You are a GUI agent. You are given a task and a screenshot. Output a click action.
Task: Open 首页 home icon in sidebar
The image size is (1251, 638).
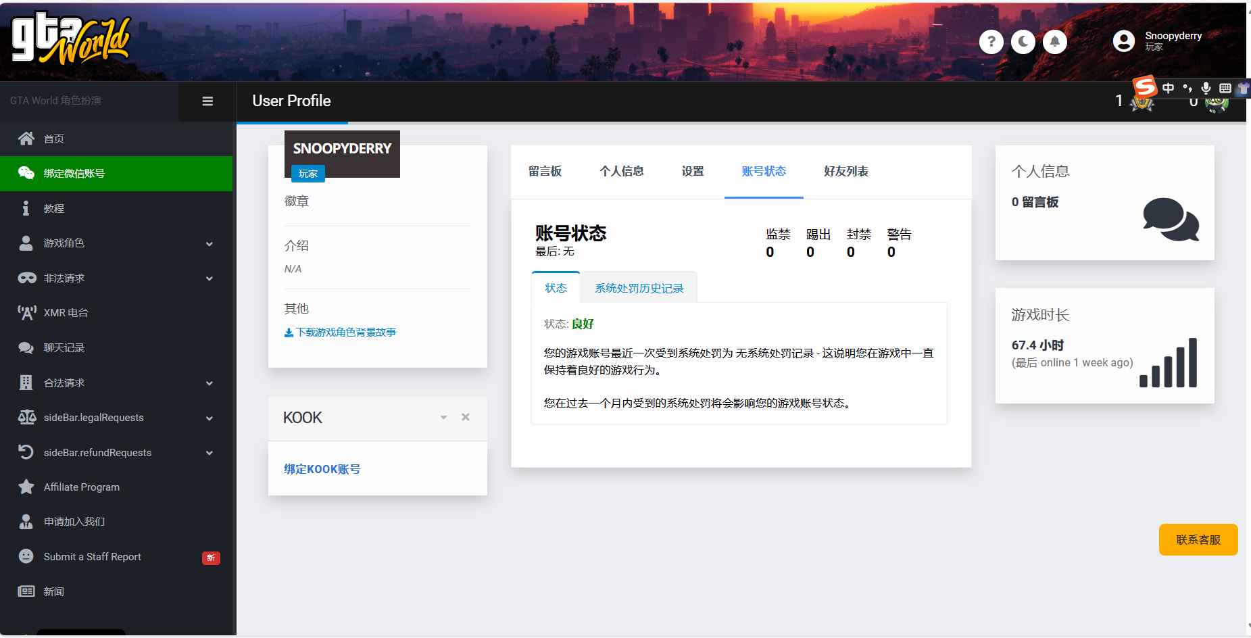point(26,139)
